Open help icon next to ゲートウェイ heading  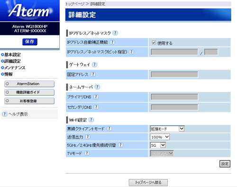pyautogui.click(x=94, y=64)
